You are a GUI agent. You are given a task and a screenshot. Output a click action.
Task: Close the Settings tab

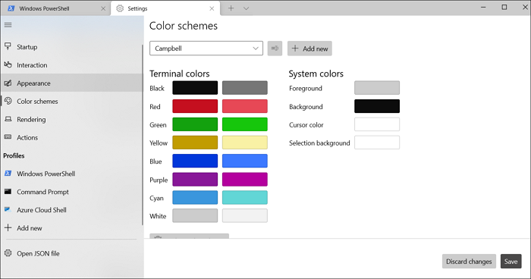coord(212,8)
